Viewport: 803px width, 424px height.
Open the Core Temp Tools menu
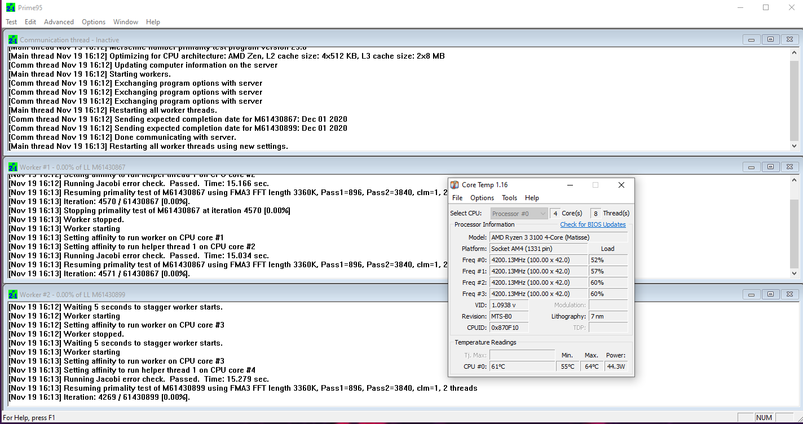tap(509, 198)
